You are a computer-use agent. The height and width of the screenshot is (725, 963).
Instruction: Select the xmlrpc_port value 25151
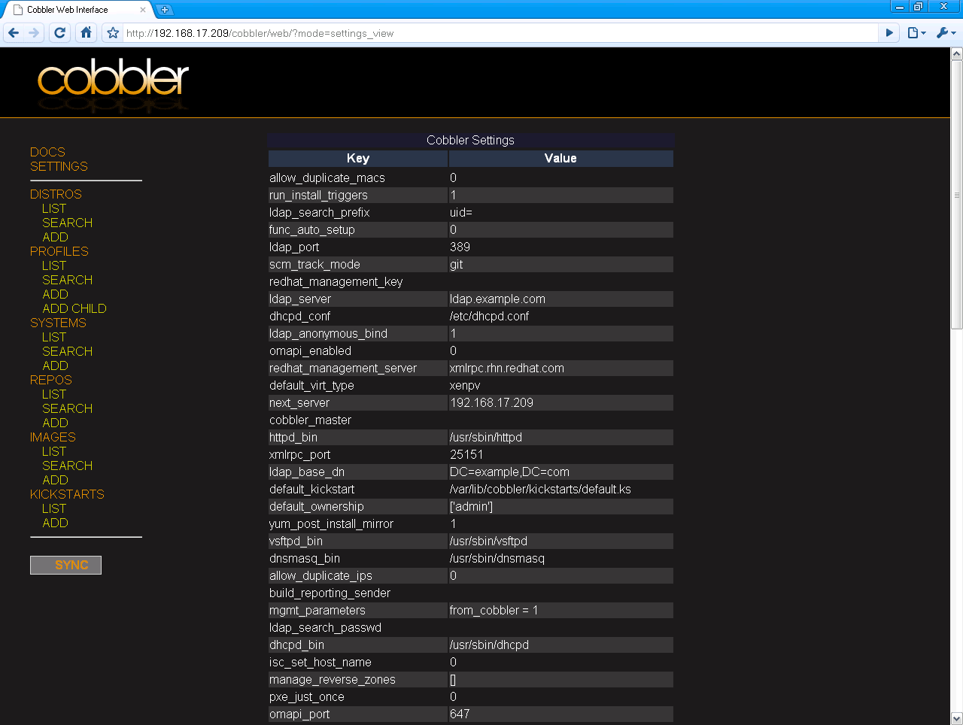coord(466,455)
